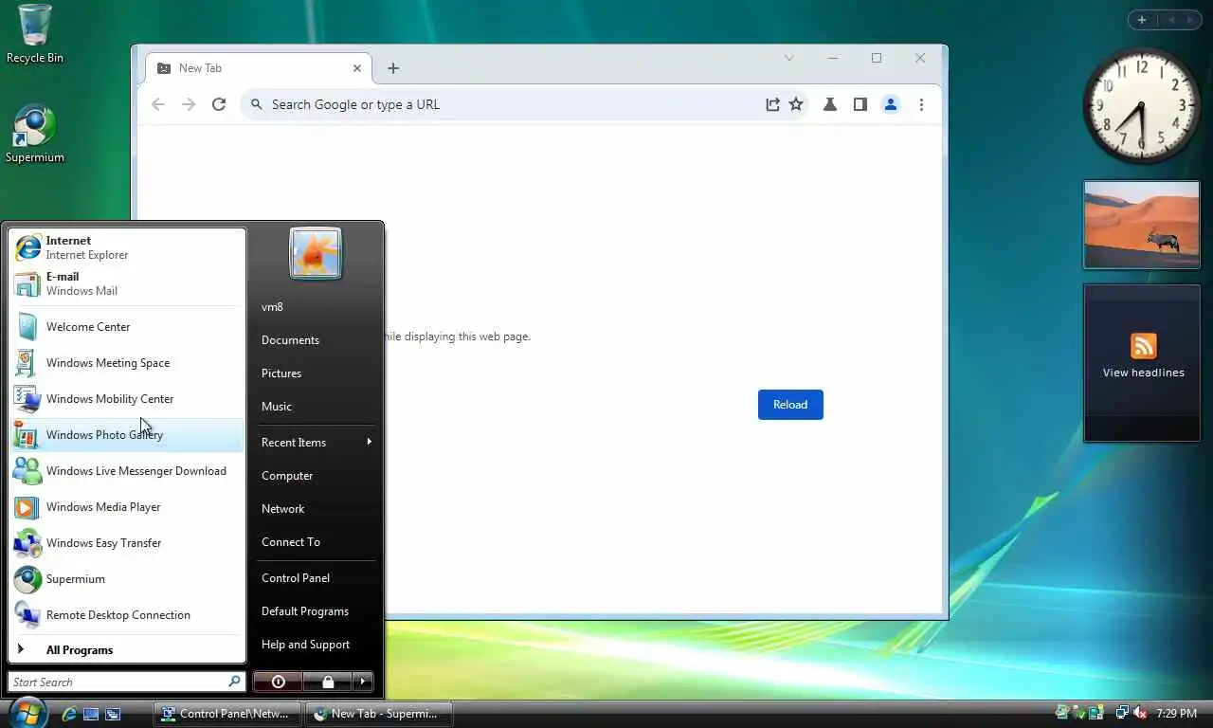This screenshot has height=728, width=1213.
Task: Open a new browser tab
Action: 393,68
